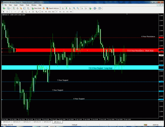Switch timeframe to M1
The image size is (165, 127).
click(x=42, y=12)
